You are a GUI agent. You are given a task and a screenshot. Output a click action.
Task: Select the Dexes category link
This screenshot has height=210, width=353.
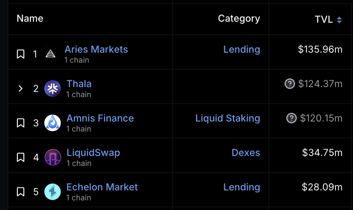click(x=246, y=153)
